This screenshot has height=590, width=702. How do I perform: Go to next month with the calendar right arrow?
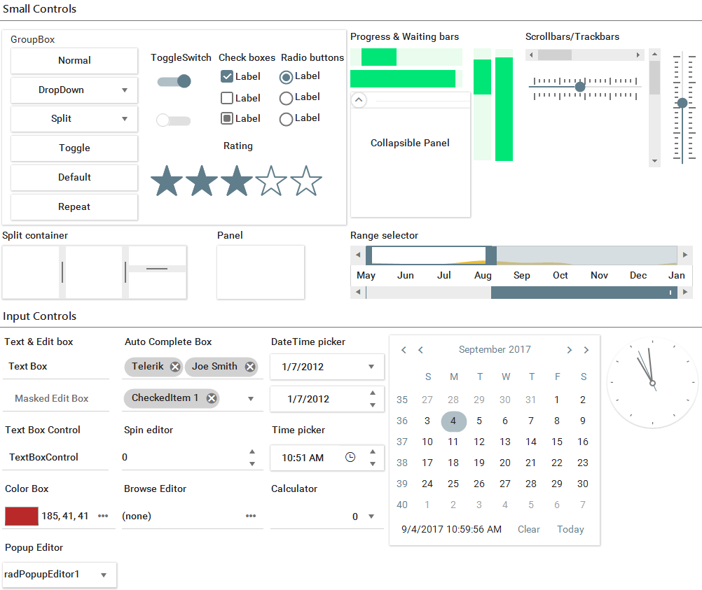570,349
